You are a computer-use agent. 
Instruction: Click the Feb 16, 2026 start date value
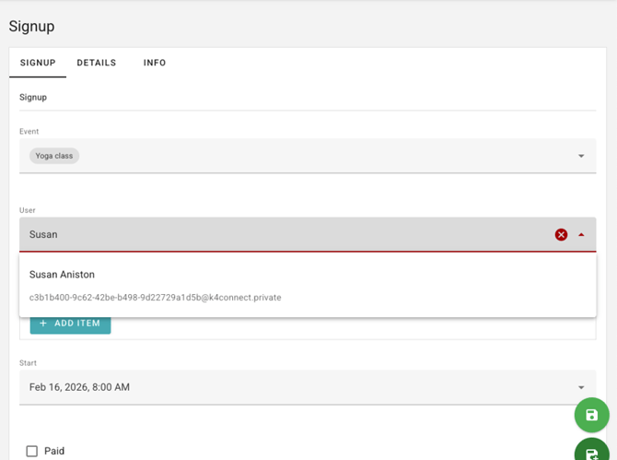tap(79, 387)
